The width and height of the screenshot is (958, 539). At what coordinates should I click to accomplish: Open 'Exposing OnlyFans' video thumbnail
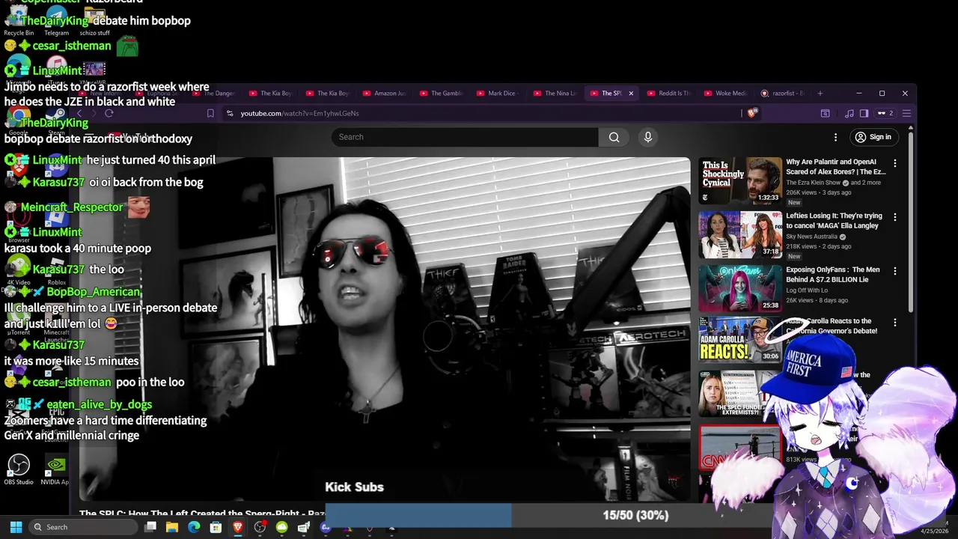pos(740,288)
